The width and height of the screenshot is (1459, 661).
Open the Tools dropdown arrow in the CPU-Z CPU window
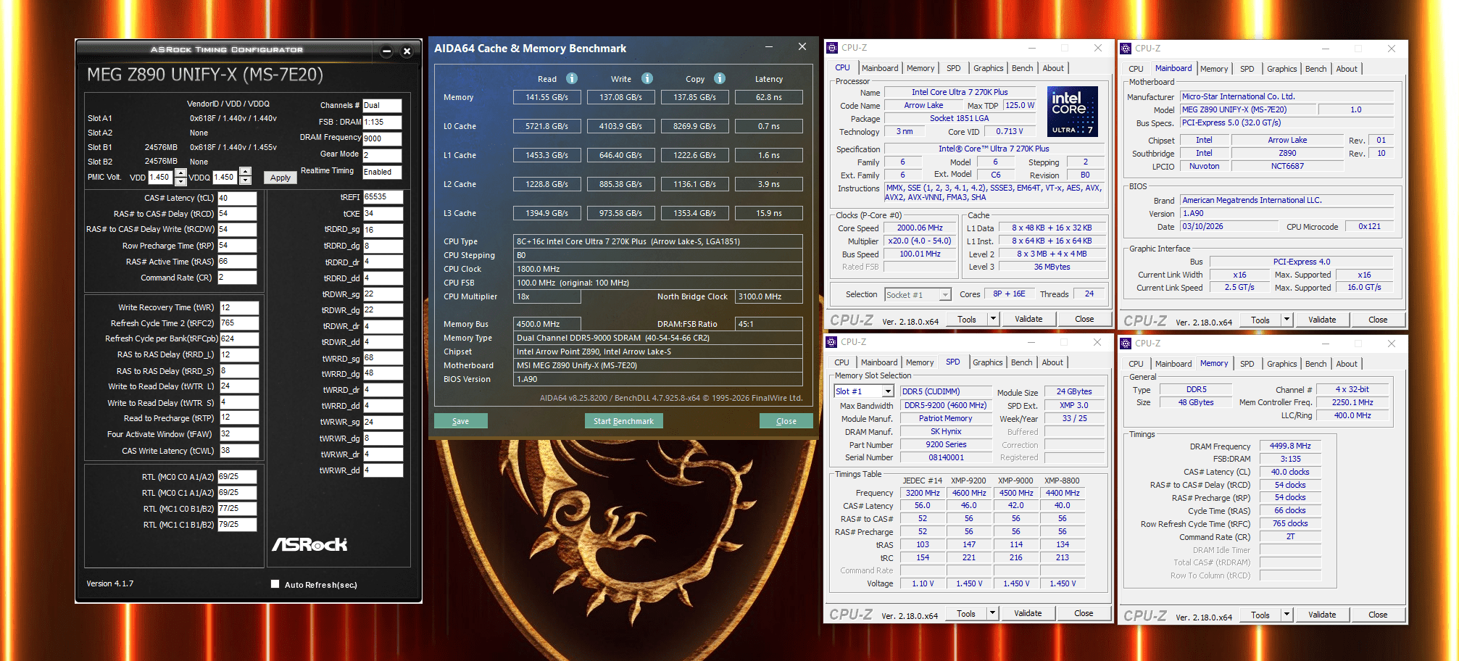993,319
